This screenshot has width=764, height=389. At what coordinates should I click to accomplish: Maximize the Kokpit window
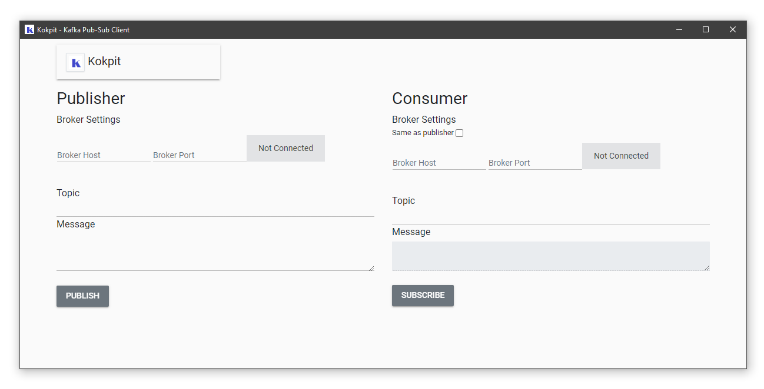pyautogui.click(x=706, y=30)
